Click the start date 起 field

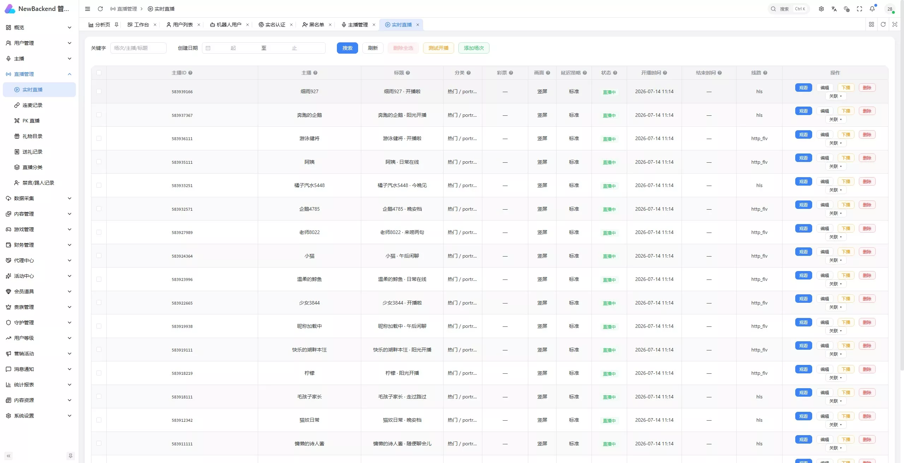pos(233,48)
